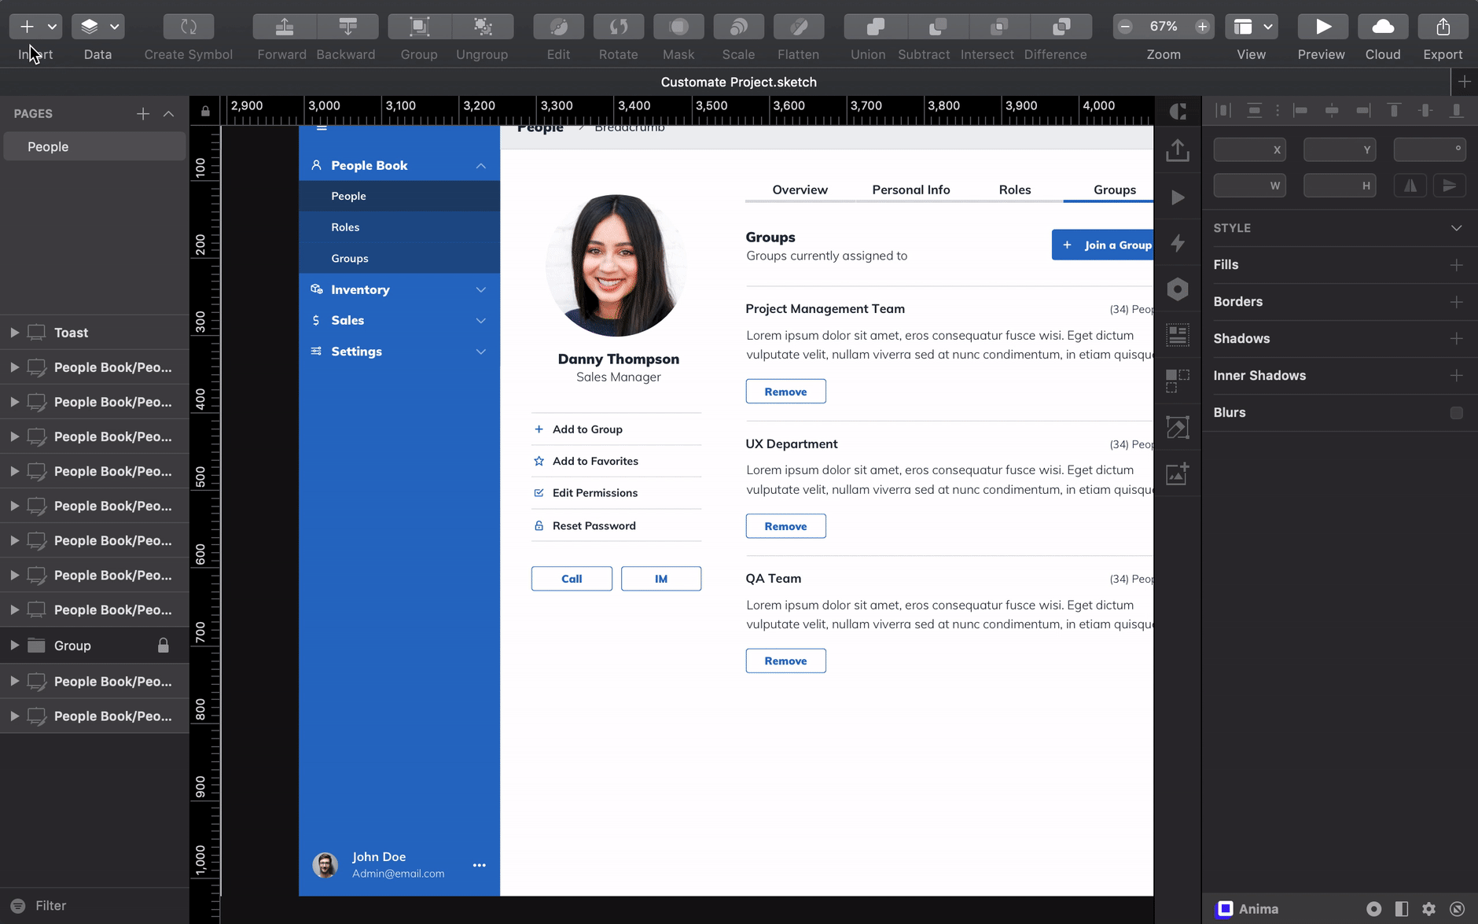The height and width of the screenshot is (924, 1478).
Task: Collapse the Style section
Action: click(1456, 228)
